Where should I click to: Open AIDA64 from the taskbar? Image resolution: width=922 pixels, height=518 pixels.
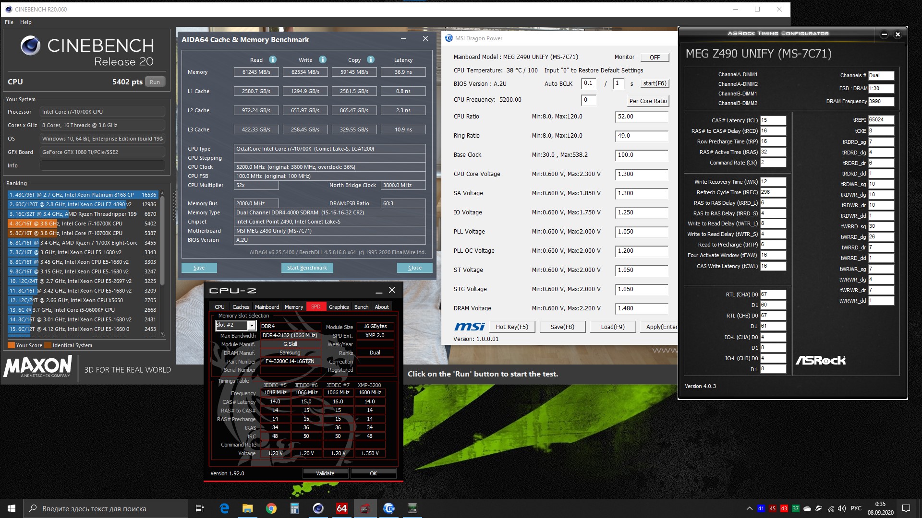341,508
